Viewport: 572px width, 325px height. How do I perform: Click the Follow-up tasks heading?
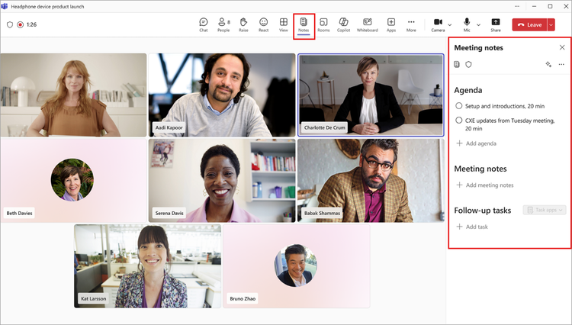tap(483, 210)
